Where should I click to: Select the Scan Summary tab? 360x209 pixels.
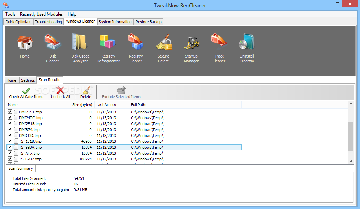tap(21, 168)
